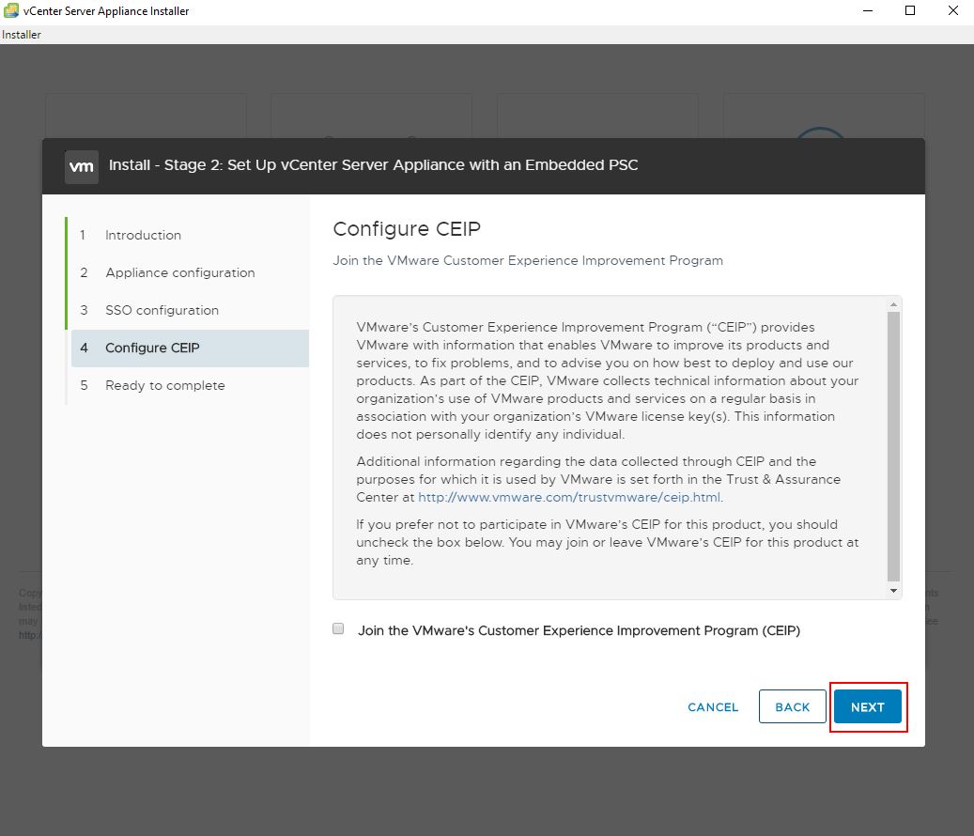Click the CEIP text scrollbar thumb
Viewport: 974px width, 836px height.
pyautogui.click(x=893, y=446)
